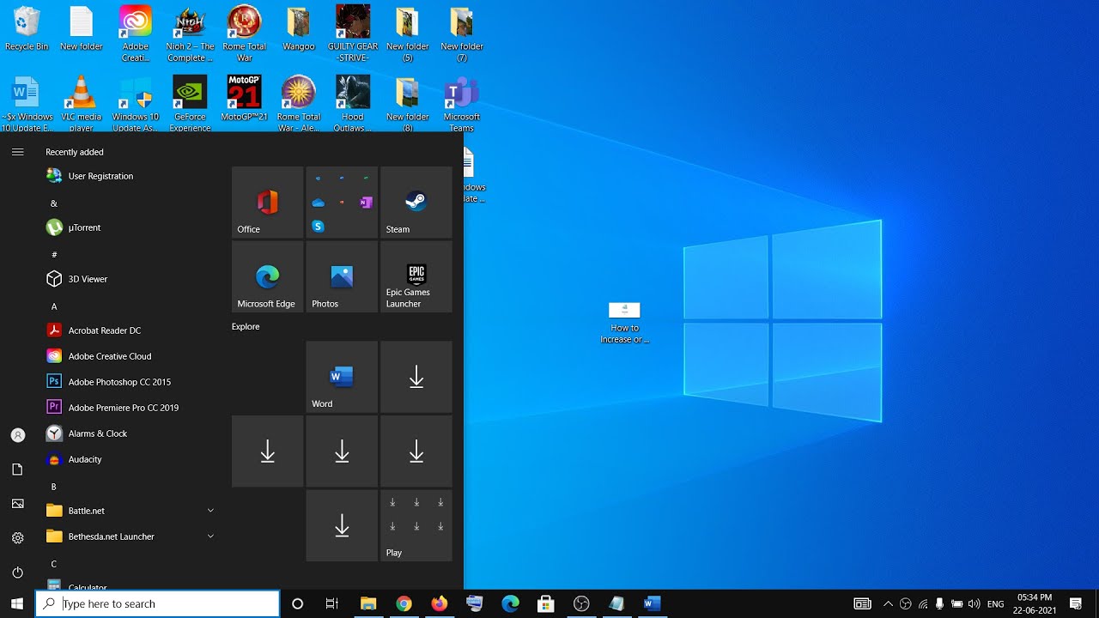Open the Microsoft Edge tile
1099x618 pixels.
tap(267, 276)
